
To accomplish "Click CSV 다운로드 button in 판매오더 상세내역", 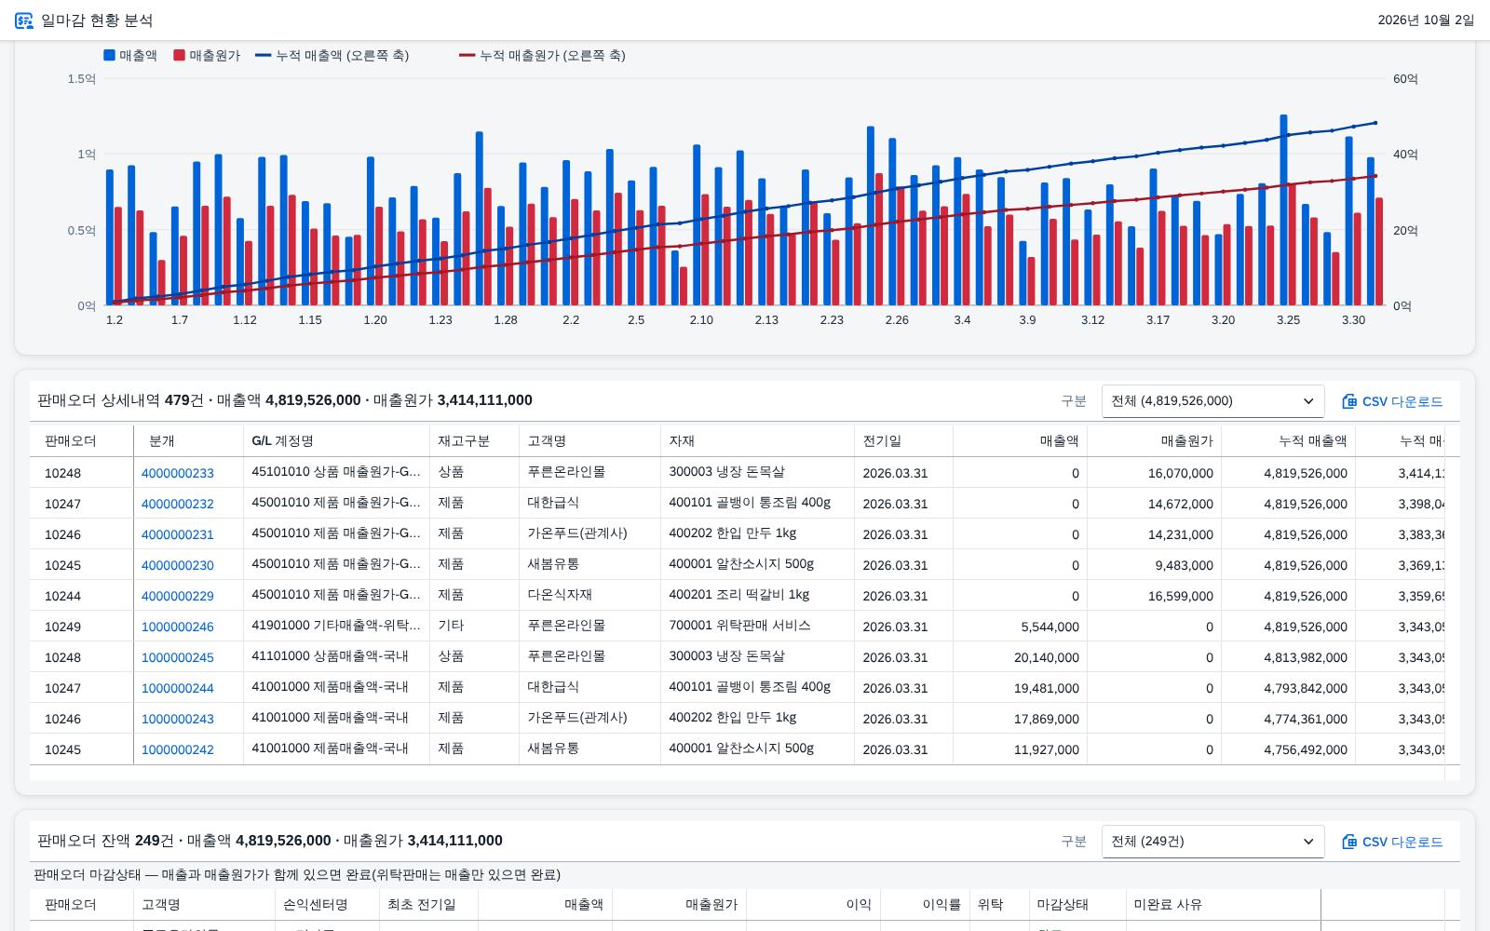I will click(x=1392, y=401).
